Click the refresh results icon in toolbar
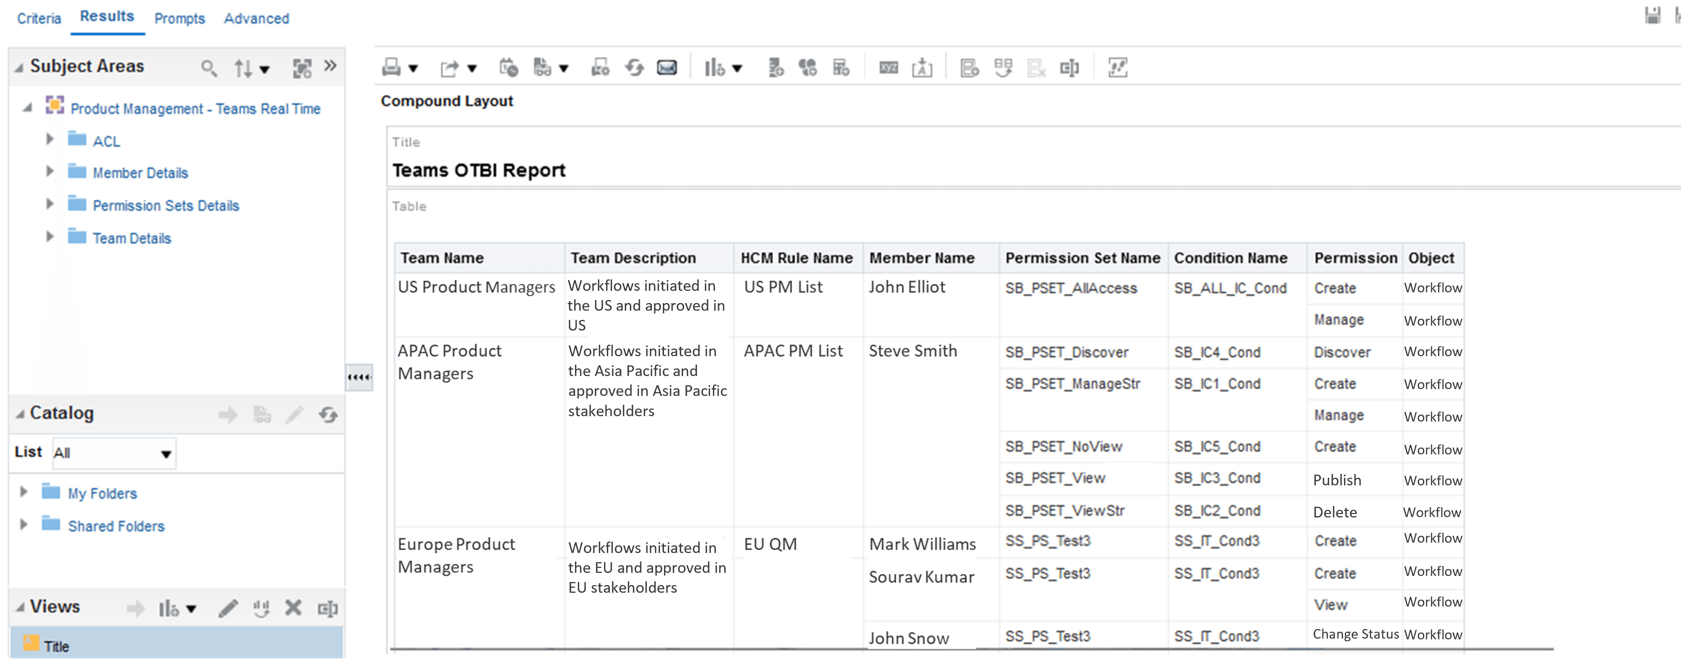Image resolution: width=1681 pixels, height=660 pixels. (x=634, y=67)
